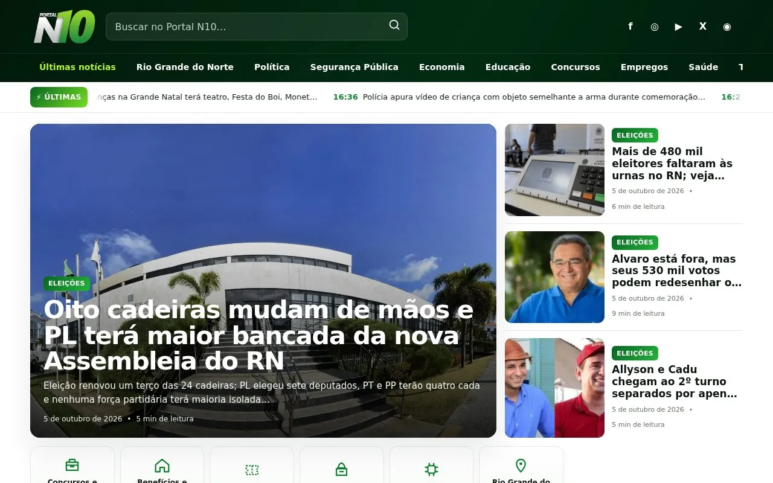Click the voting machine thumbnail
Image resolution: width=773 pixels, height=483 pixels.
click(x=554, y=170)
